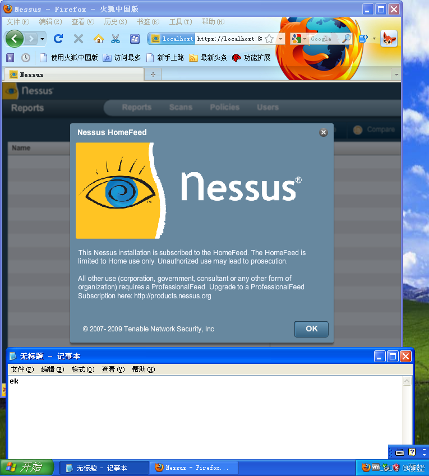
Task: Open the Reports tab in Nessus nav
Action: pyautogui.click(x=137, y=107)
